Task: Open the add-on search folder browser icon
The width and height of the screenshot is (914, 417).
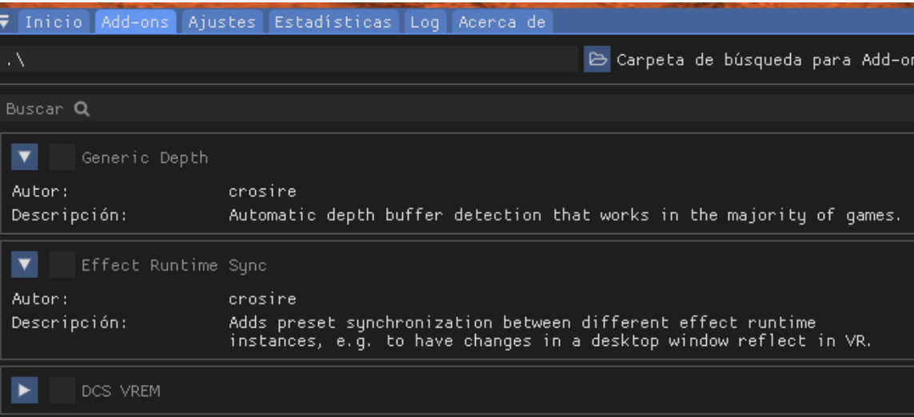Action: (597, 59)
